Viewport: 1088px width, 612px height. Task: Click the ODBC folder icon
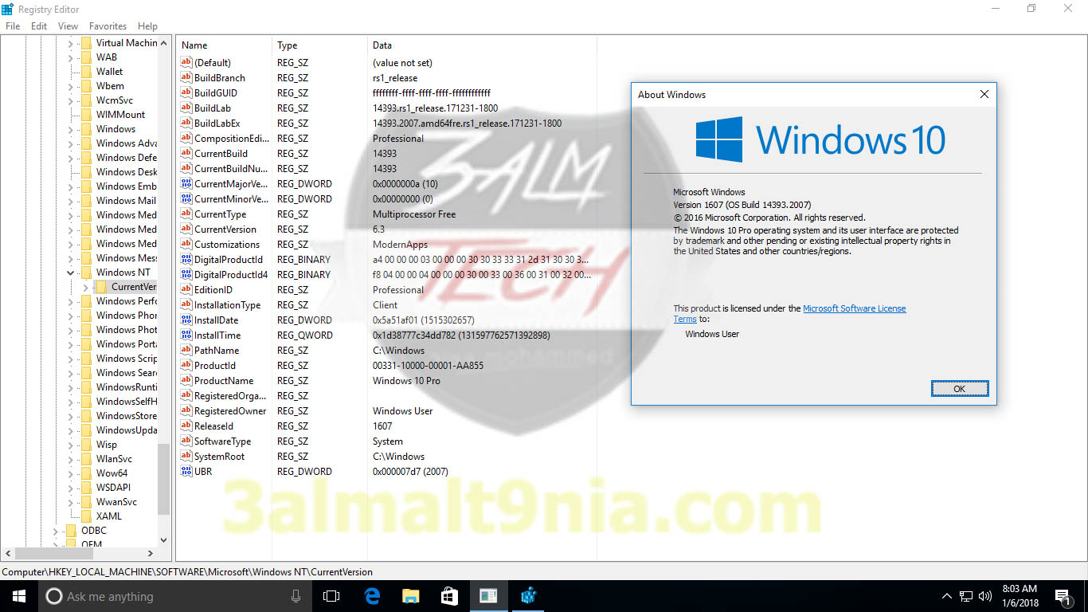tap(71, 531)
